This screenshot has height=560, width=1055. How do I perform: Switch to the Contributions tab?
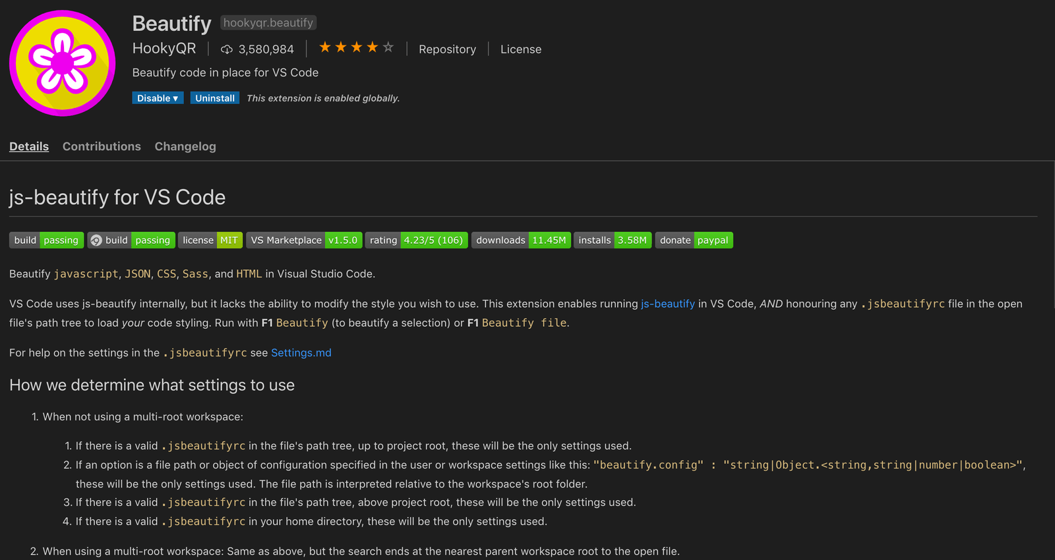tap(102, 146)
